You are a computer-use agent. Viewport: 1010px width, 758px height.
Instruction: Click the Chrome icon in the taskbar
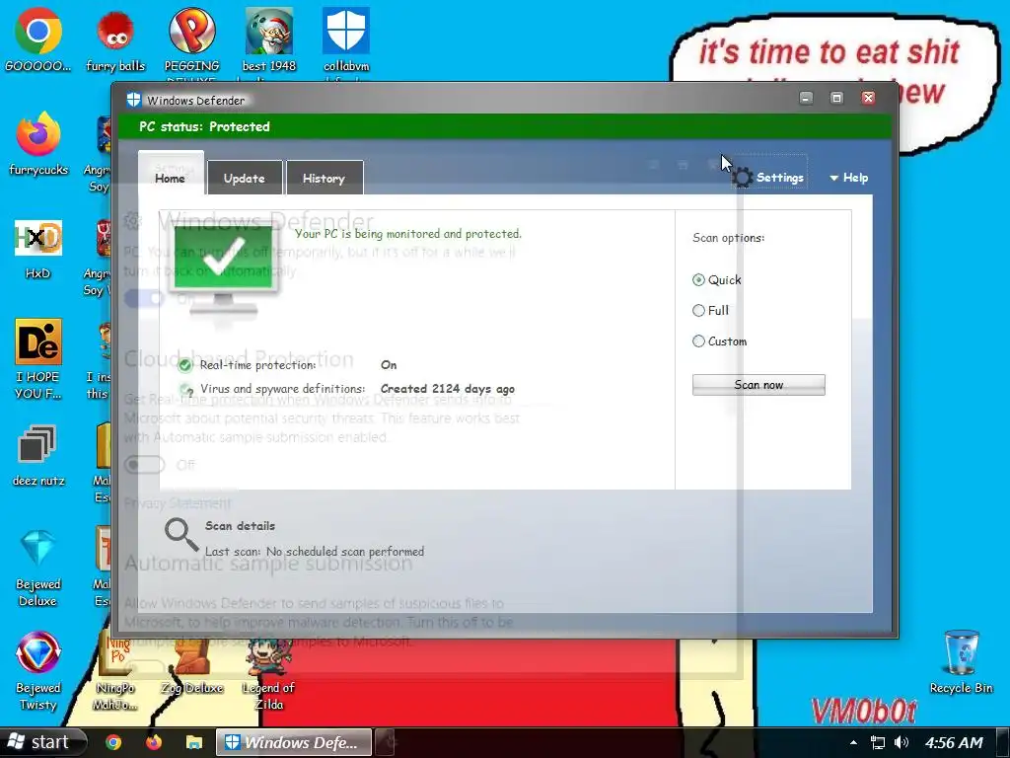coord(113,742)
